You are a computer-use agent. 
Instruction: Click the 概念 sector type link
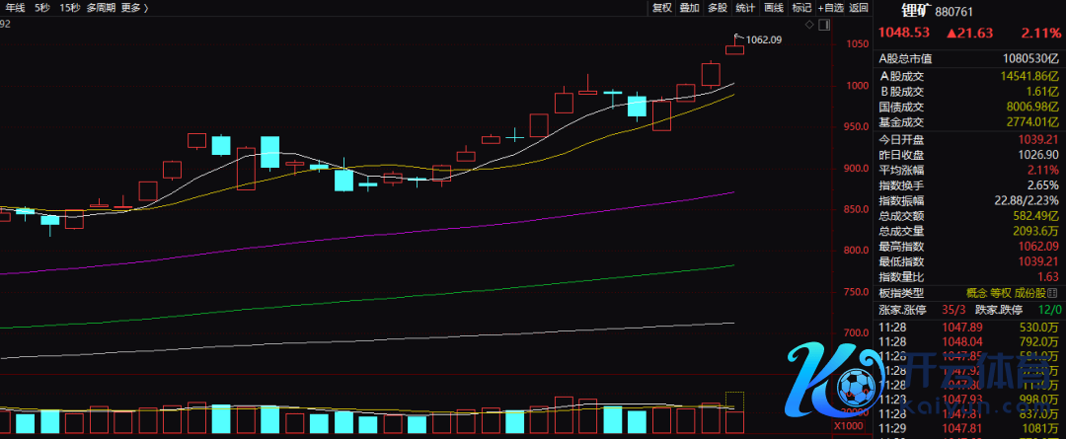coord(978,293)
